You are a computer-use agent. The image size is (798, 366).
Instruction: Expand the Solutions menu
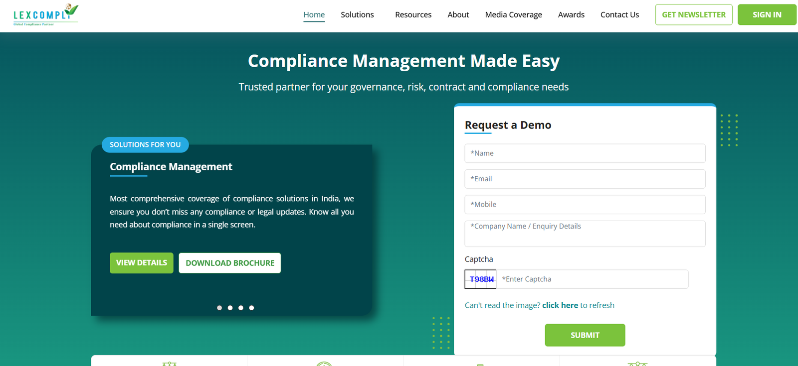pyautogui.click(x=357, y=15)
